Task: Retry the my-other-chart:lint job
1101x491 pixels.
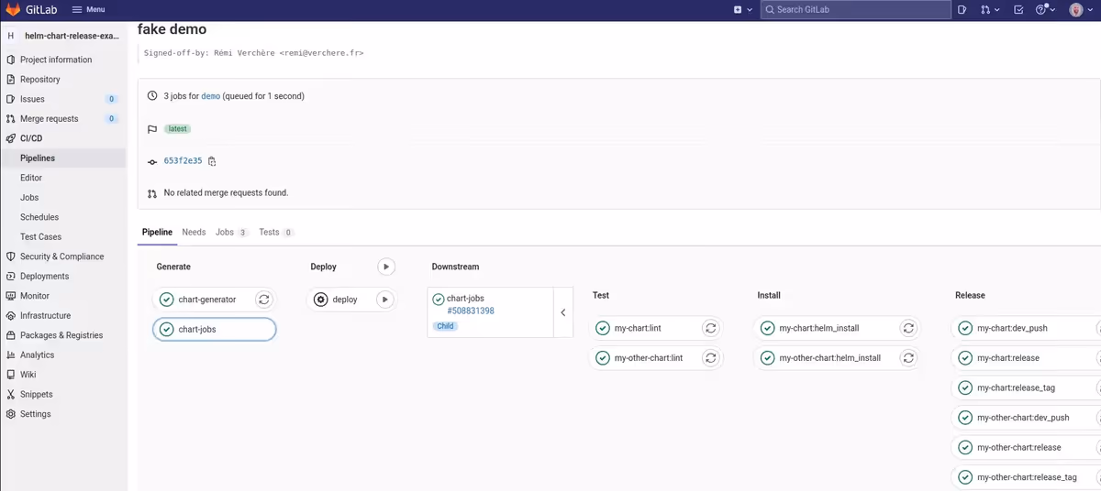Action: pos(710,358)
